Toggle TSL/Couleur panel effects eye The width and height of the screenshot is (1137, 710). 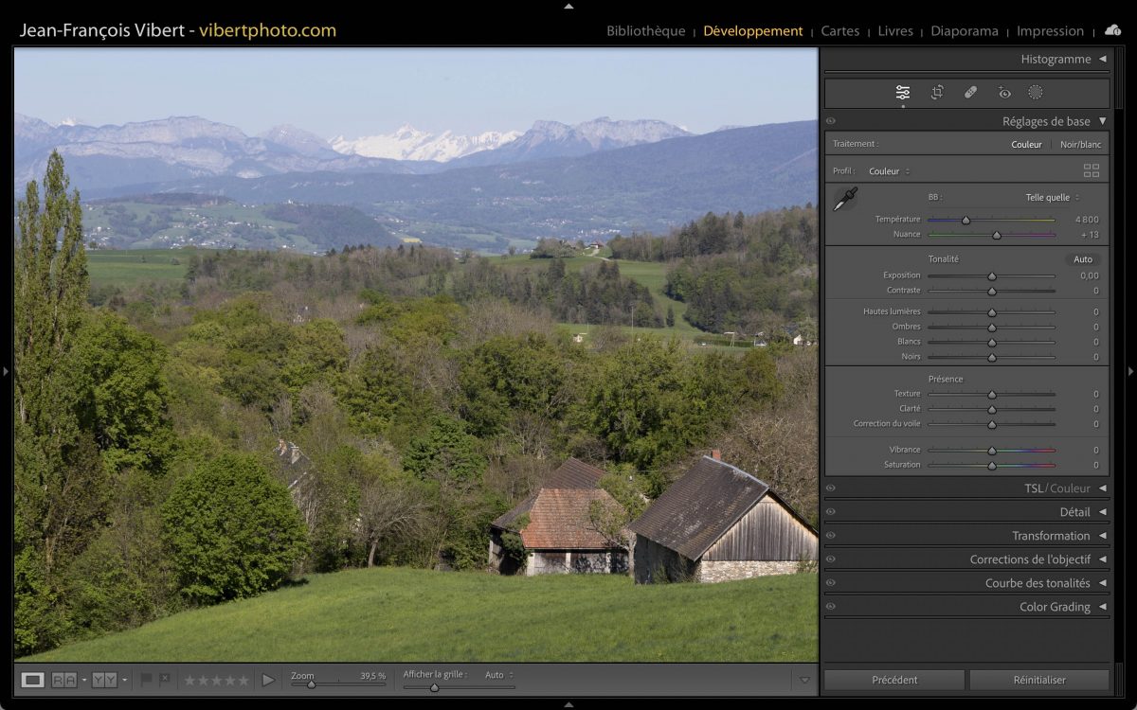(x=831, y=488)
